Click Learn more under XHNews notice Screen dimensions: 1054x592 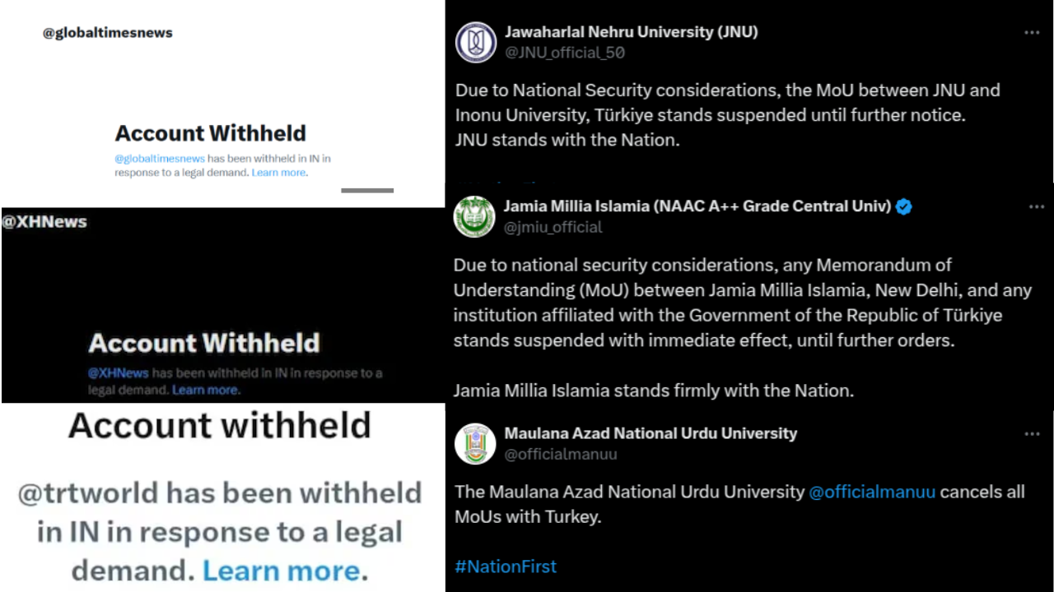click(205, 390)
